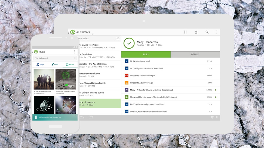
Task: Open SUBMIT_Your-Remix-on-Soundcloud.html
Action: [x=171, y=112]
